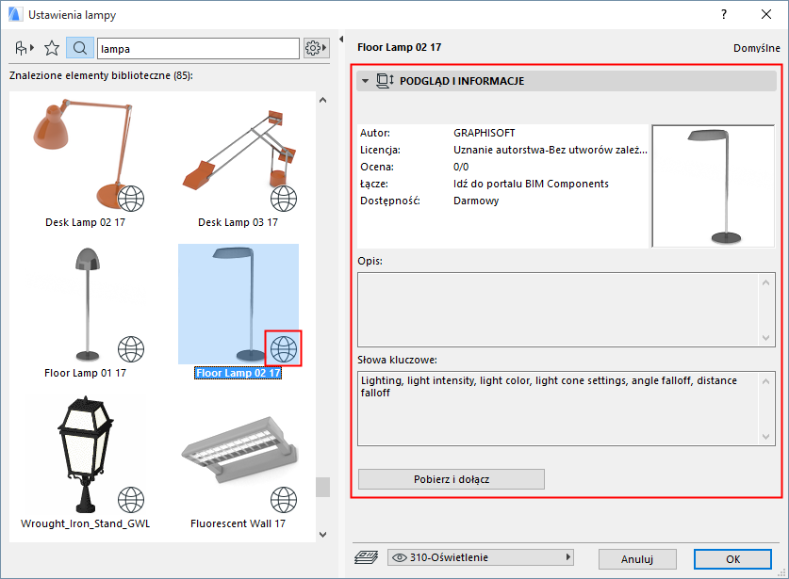
Task: Click globe icon on Fluorescent Wall 17
Action: click(x=284, y=500)
